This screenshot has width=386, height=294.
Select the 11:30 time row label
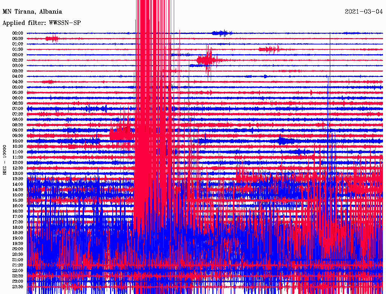coord(18,157)
